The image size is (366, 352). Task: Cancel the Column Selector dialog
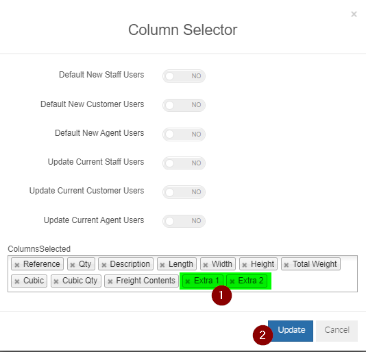click(x=337, y=331)
